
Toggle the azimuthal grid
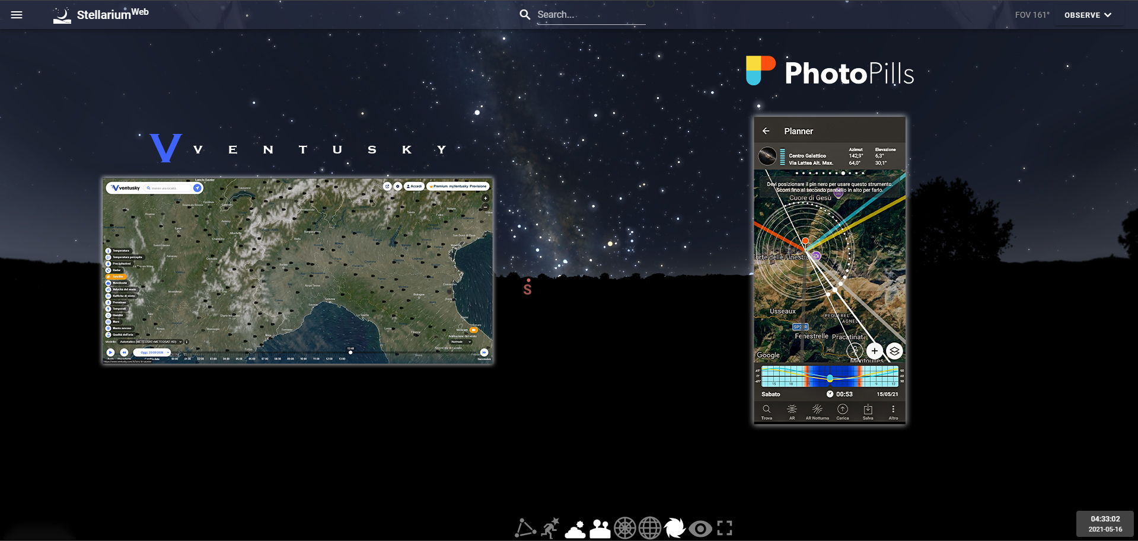tap(625, 528)
